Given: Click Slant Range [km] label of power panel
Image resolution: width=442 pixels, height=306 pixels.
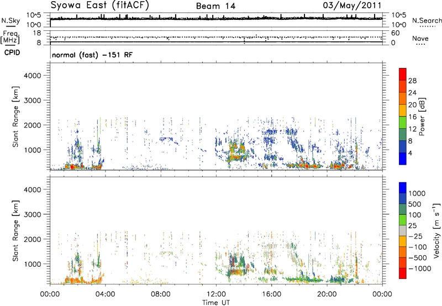Looking at the screenshot, I should click(x=15, y=117).
